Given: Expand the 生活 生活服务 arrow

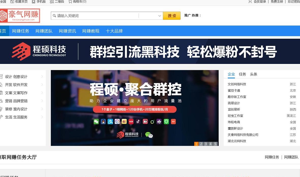Looking at the screenshot, I should (x=42, y=117).
